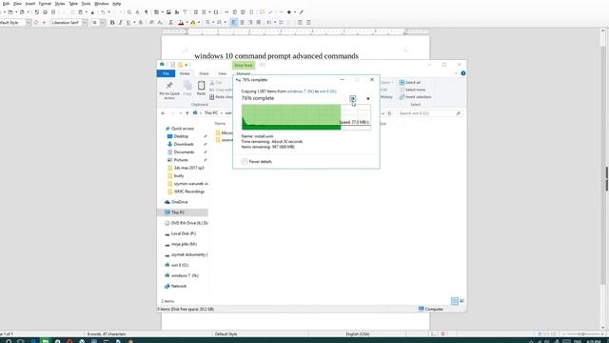Pause the file copy operation

352,98
